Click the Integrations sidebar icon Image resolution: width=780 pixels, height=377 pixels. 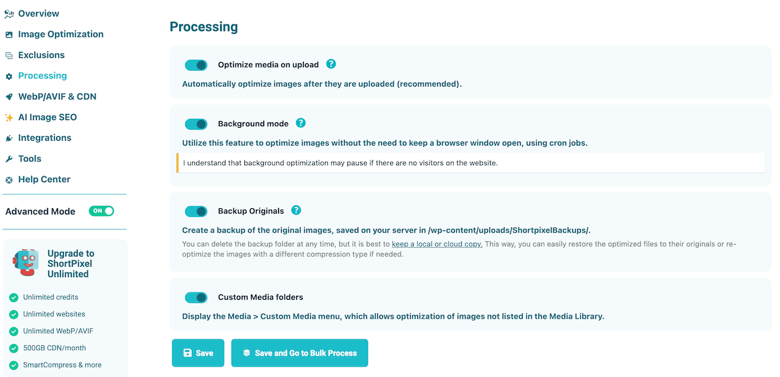point(9,138)
